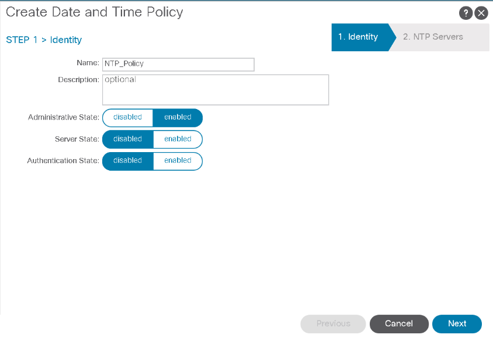Set Server State to enabled
The height and width of the screenshot is (338, 493).
pyautogui.click(x=178, y=139)
